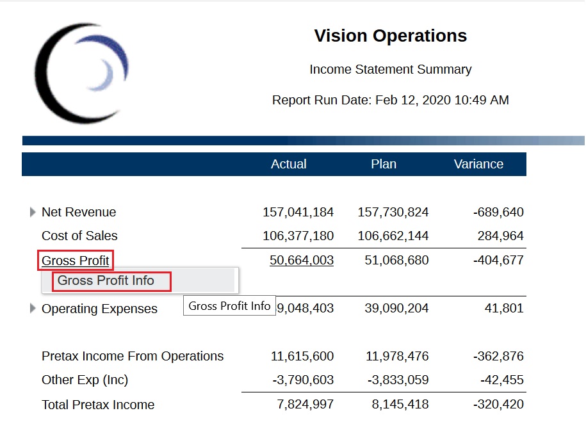Viewport: 586px width, 436px height.
Task: Click the Income Statement Summary subtitle
Action: 390,69
